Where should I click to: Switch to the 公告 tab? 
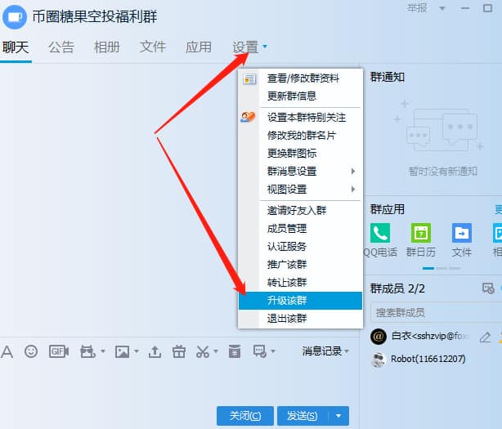pyautogui.click(x=61, y=47)
